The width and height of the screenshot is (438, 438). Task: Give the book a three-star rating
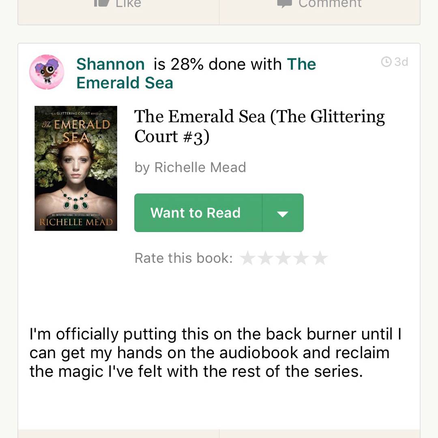coord(283,258)
